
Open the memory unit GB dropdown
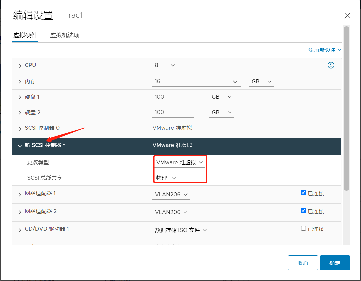262,82
